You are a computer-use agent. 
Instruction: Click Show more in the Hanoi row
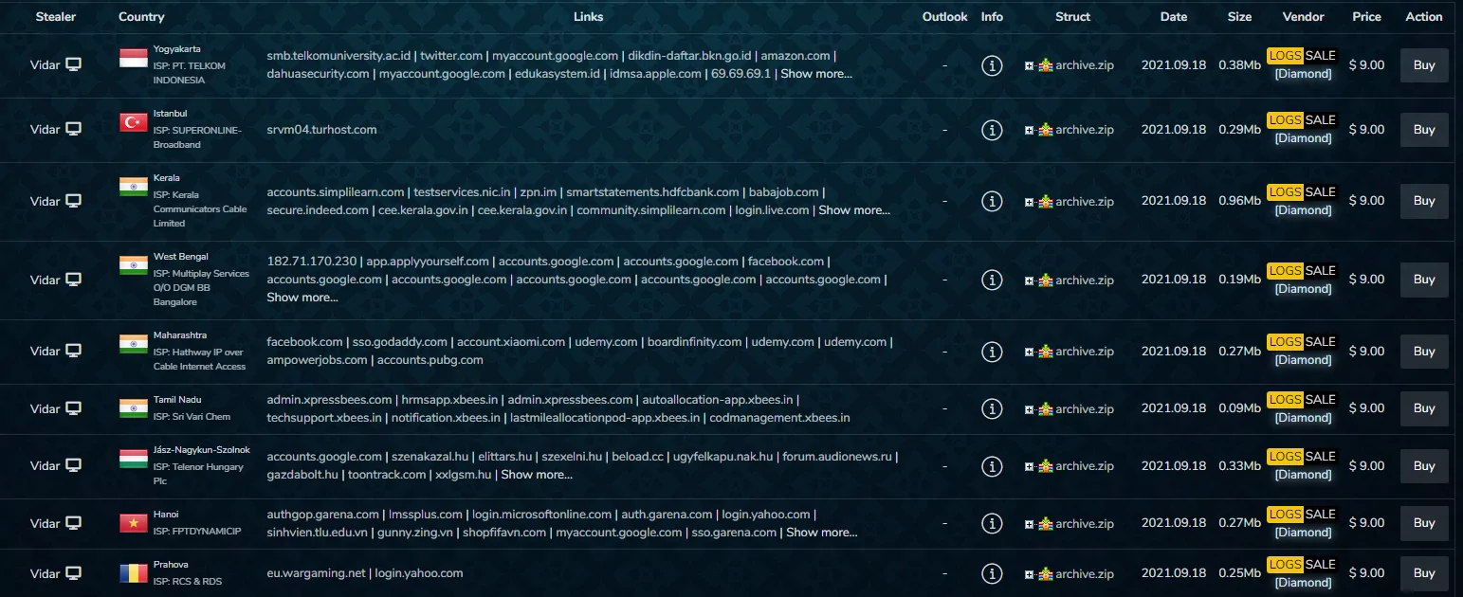(821, 533)
